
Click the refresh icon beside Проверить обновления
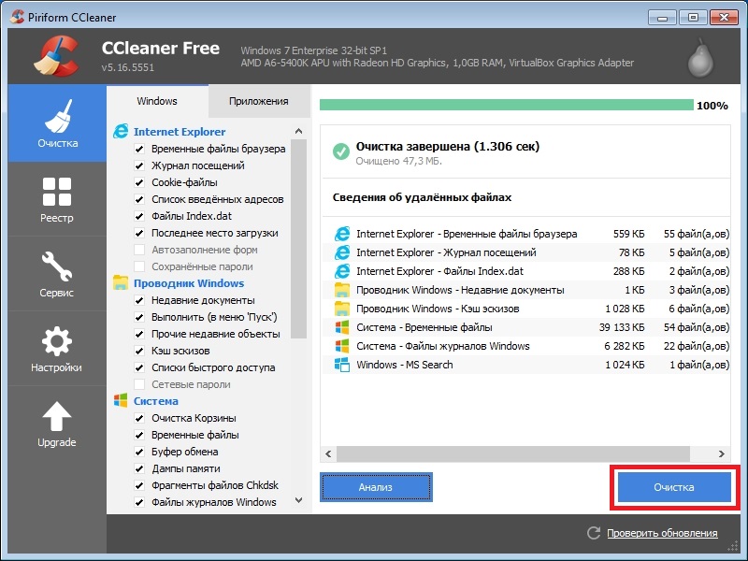tap(593, 533)
